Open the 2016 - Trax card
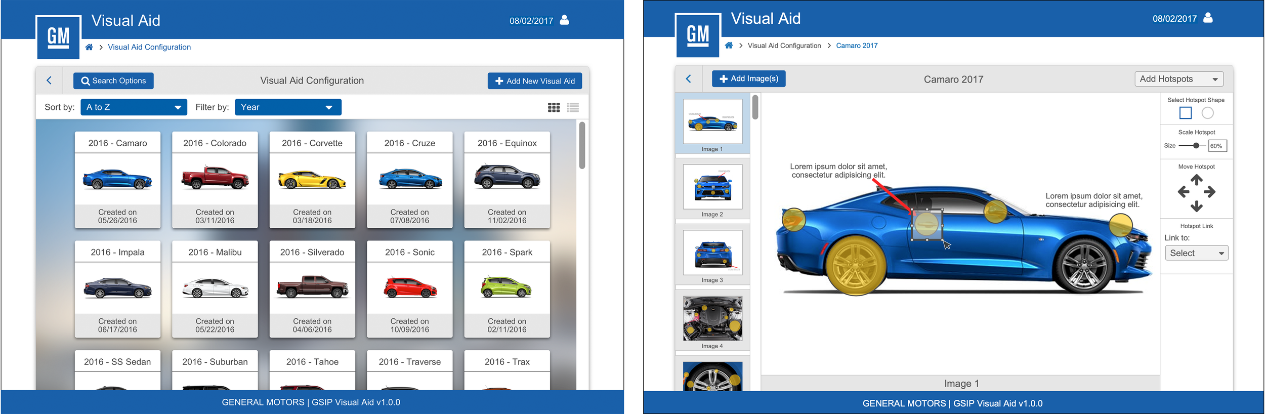The height and width of the screenshot is (414, 1265). click(507, 370)
